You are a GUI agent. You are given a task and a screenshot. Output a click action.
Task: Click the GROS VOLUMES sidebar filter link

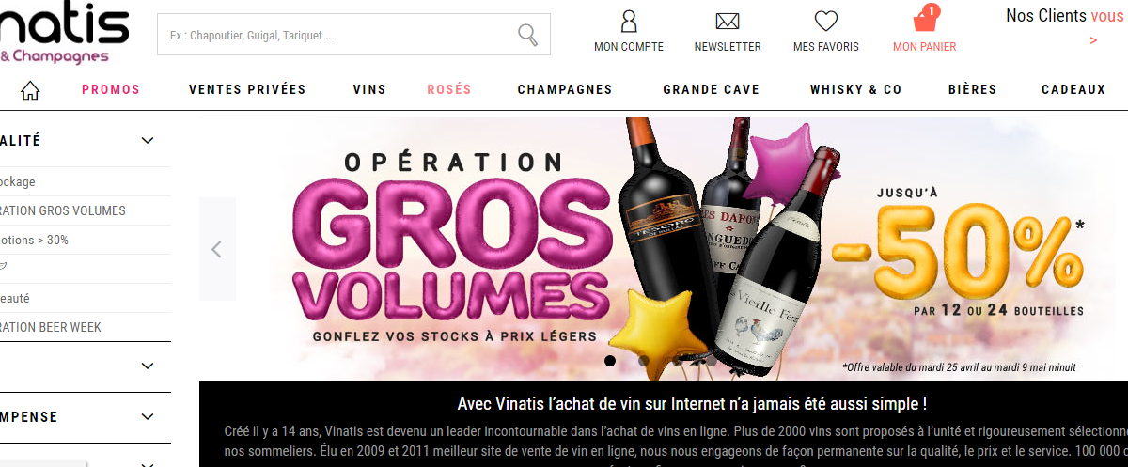click(x=63, y=210)
